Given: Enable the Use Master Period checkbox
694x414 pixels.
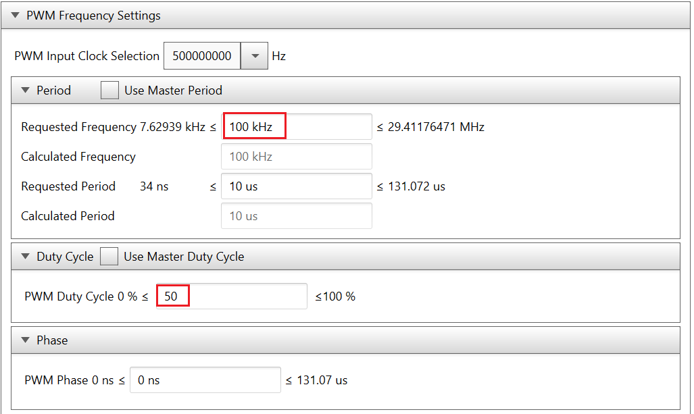Looking at the screenshot, I should coord(109,90).
